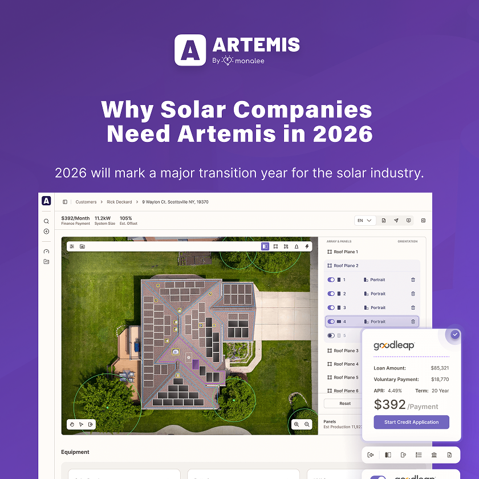Image resolution: width=479 pixels, height=479 pixels.
Task: Click the Customers breadcrumb
Action: (x=86, y=201)
